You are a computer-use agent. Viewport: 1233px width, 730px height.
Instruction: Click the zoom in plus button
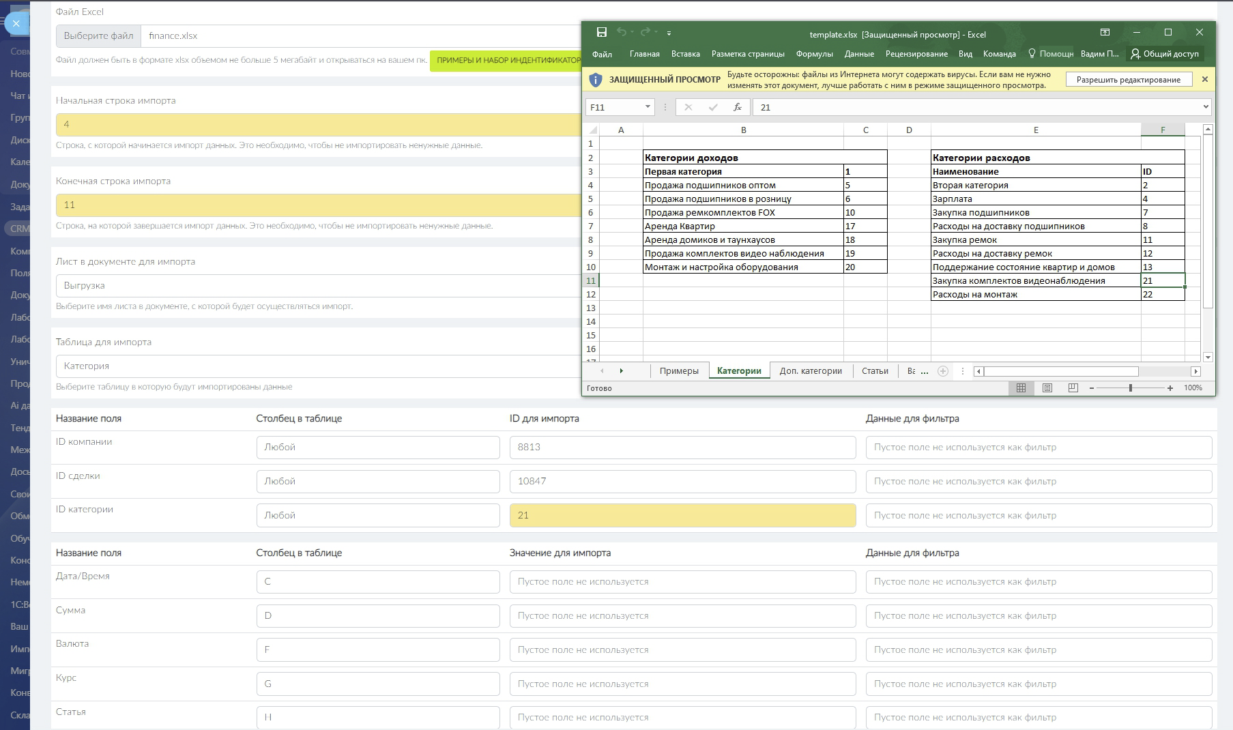[1170, 388]
